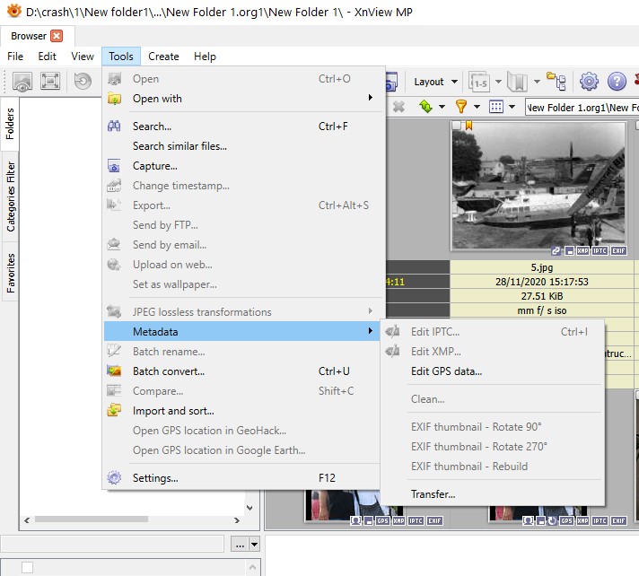Switch to the Categories Filter side tab

point(11,196)
